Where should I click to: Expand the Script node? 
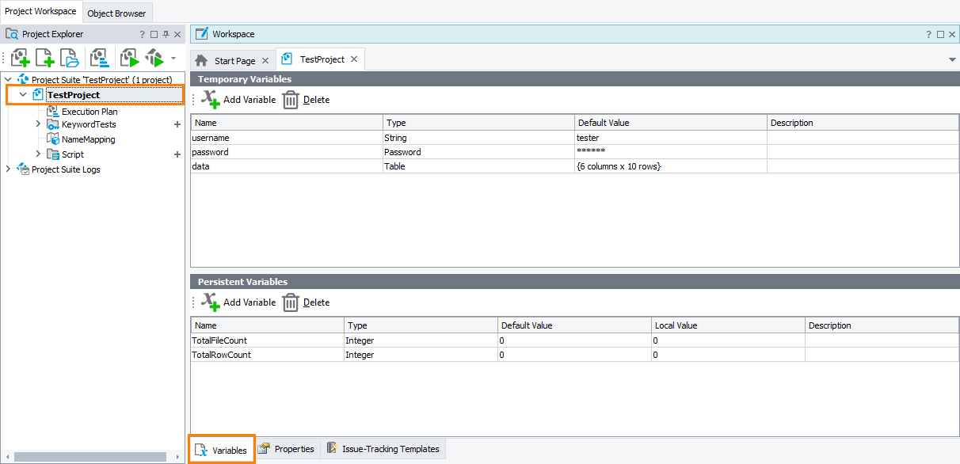pos(37,154)
